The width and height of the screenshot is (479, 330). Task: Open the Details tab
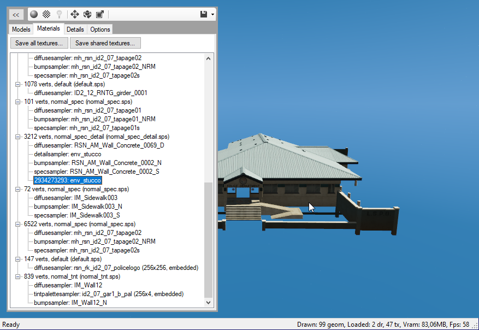[75, 29]
